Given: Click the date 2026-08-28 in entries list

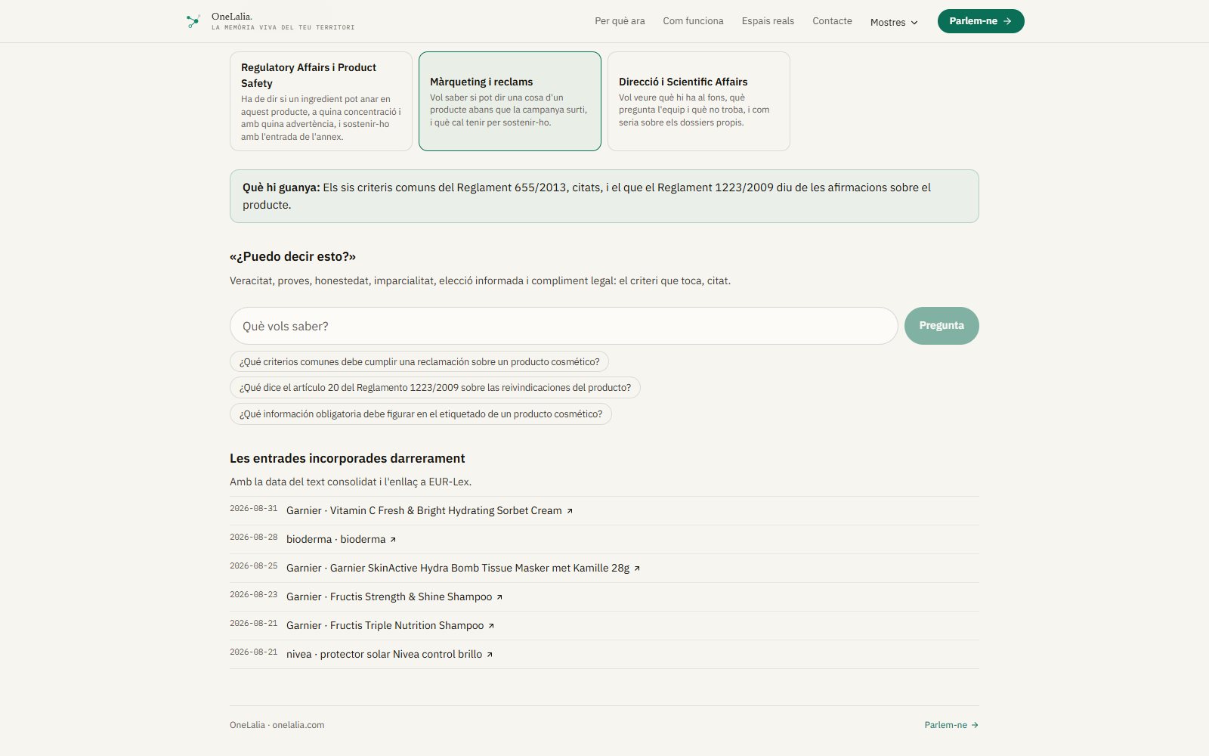Looking at the screenshot, I should click(253, 538).
